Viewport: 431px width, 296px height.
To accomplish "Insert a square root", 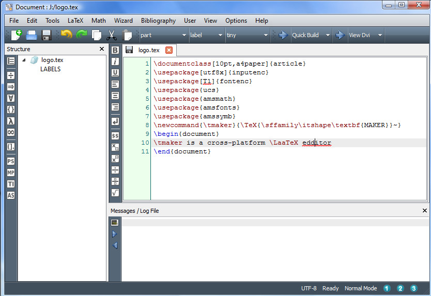I will tap(115, 193).
